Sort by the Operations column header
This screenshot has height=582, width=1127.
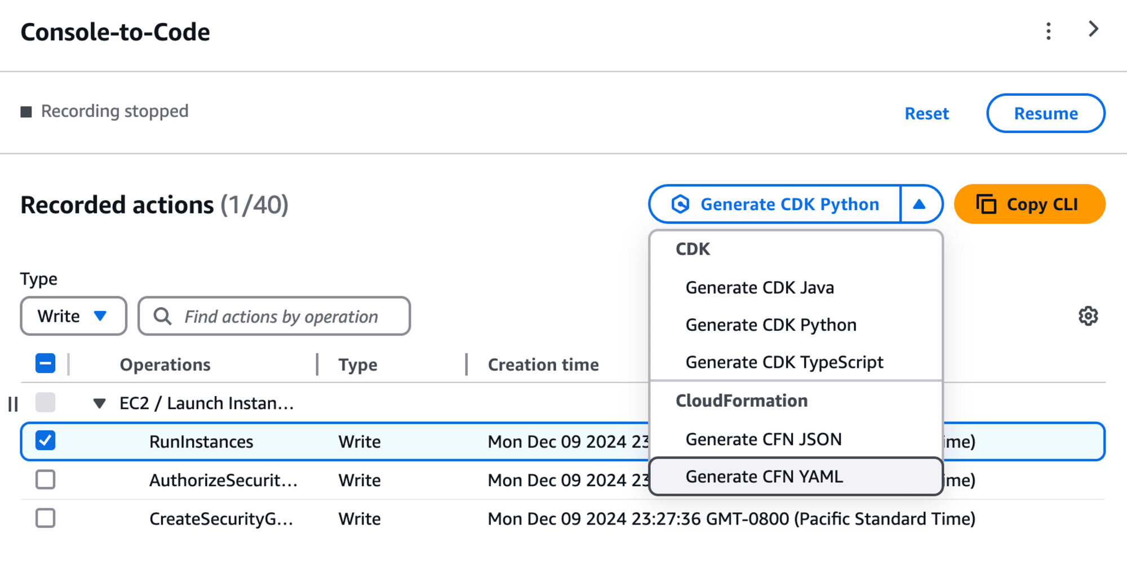pyautogui.click(x=165, y=365)
